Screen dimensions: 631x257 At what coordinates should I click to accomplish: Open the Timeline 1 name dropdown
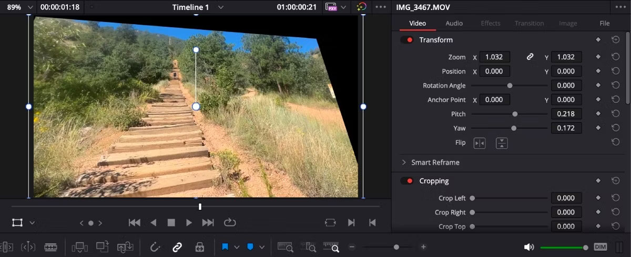(221, 7)
